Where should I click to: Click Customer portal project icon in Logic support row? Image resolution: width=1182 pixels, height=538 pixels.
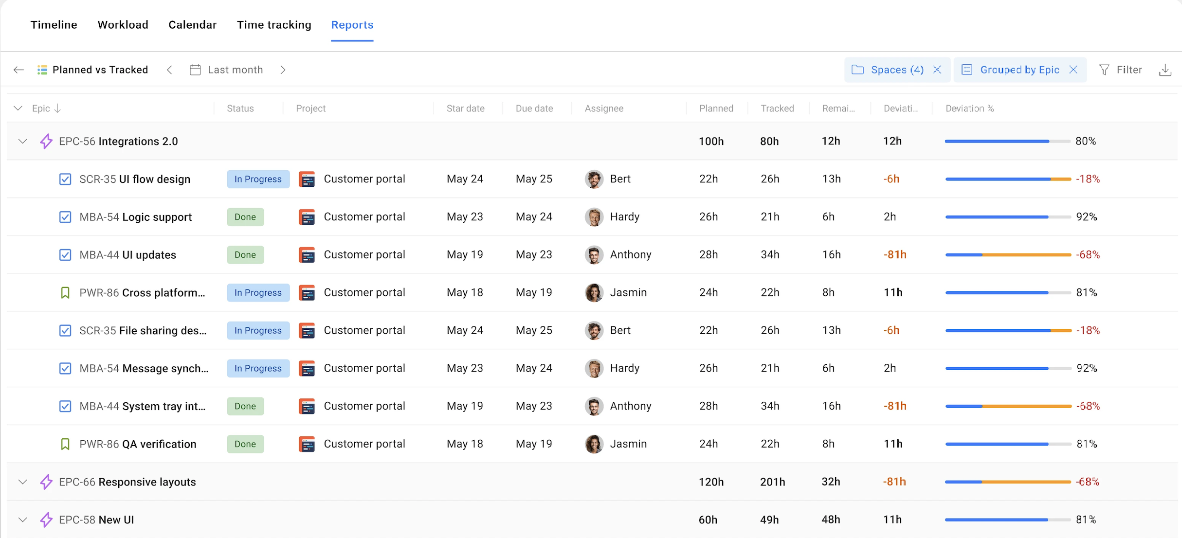click(x=307, y=217)
